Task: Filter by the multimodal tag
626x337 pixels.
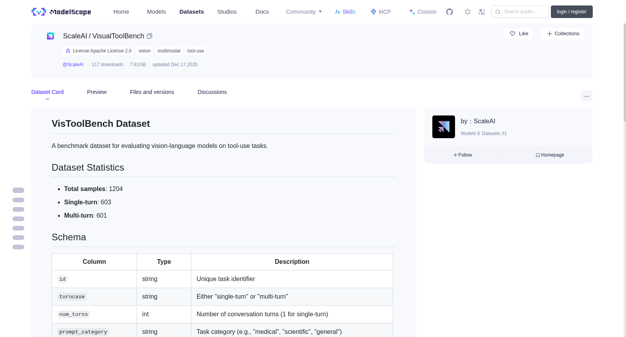Action: click(x=169, y=51)
